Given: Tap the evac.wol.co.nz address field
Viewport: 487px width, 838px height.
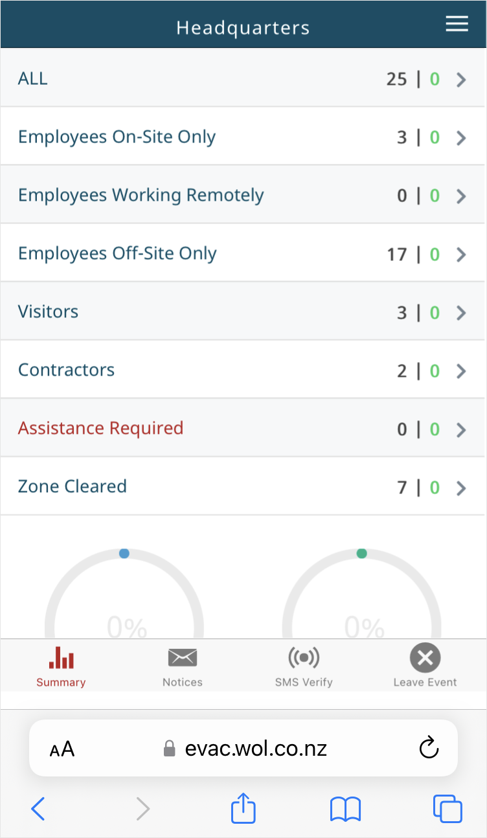Looking at the screenshot, I should point(243,748).
